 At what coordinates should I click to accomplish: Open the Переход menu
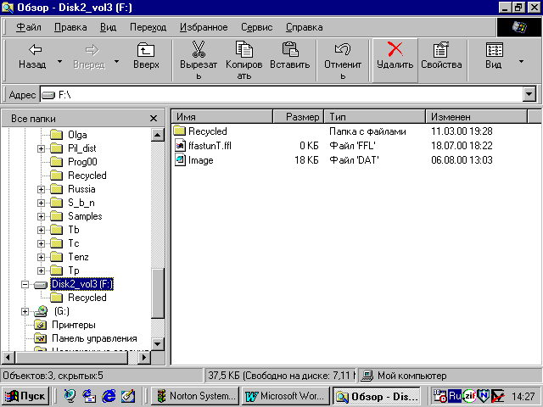(148, 27)
